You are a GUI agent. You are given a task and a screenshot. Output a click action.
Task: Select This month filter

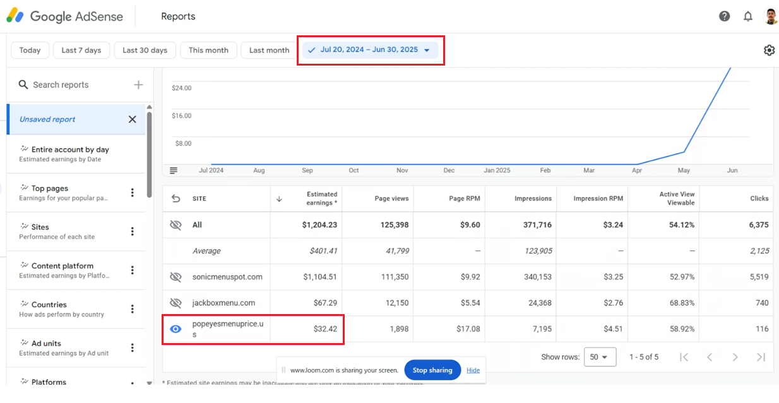click(208, 50)
